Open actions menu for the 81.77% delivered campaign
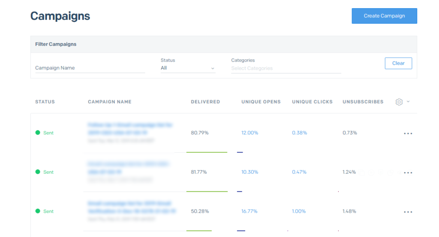439x237 pixels. [408, 173]
